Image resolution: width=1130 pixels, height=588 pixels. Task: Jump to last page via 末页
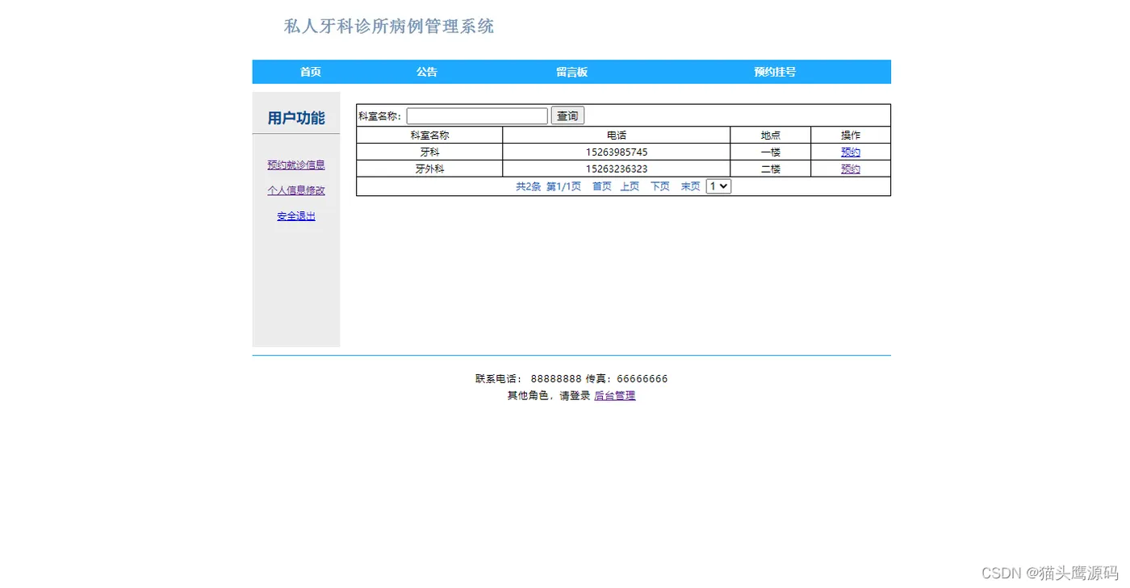click(690, 186)
